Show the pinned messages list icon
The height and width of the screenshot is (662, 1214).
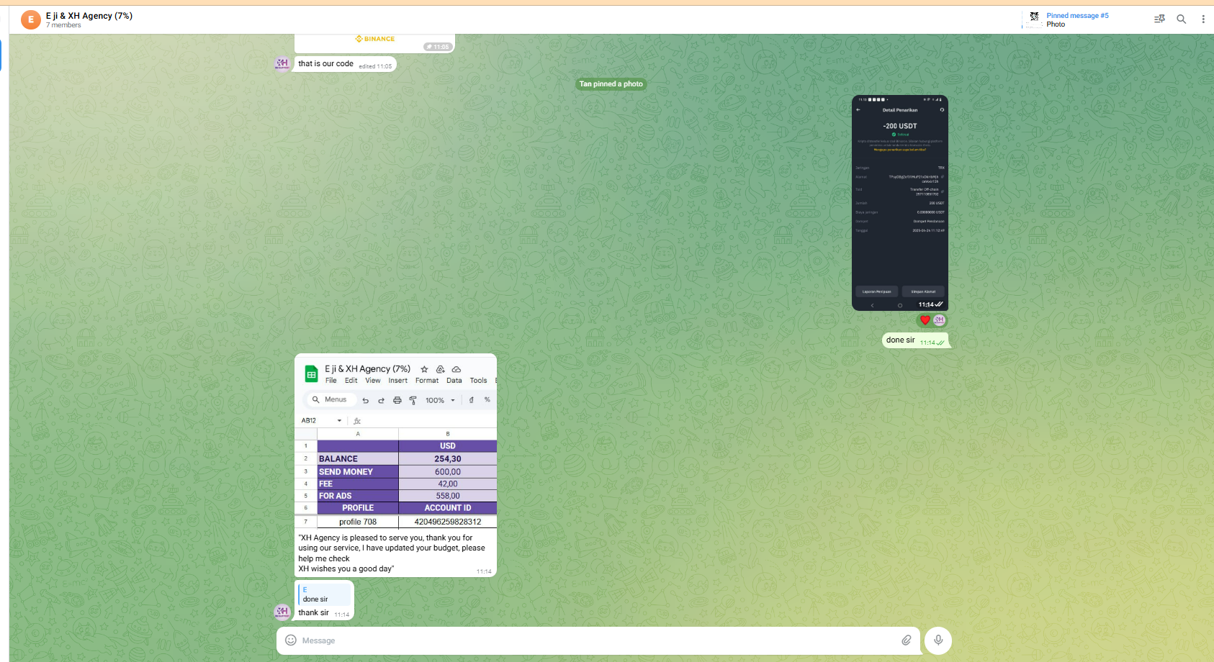(1159, 19)
